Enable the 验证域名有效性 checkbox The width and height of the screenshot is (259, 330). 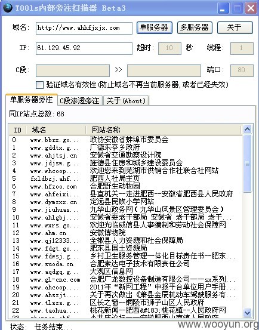(x=39, y=85)
